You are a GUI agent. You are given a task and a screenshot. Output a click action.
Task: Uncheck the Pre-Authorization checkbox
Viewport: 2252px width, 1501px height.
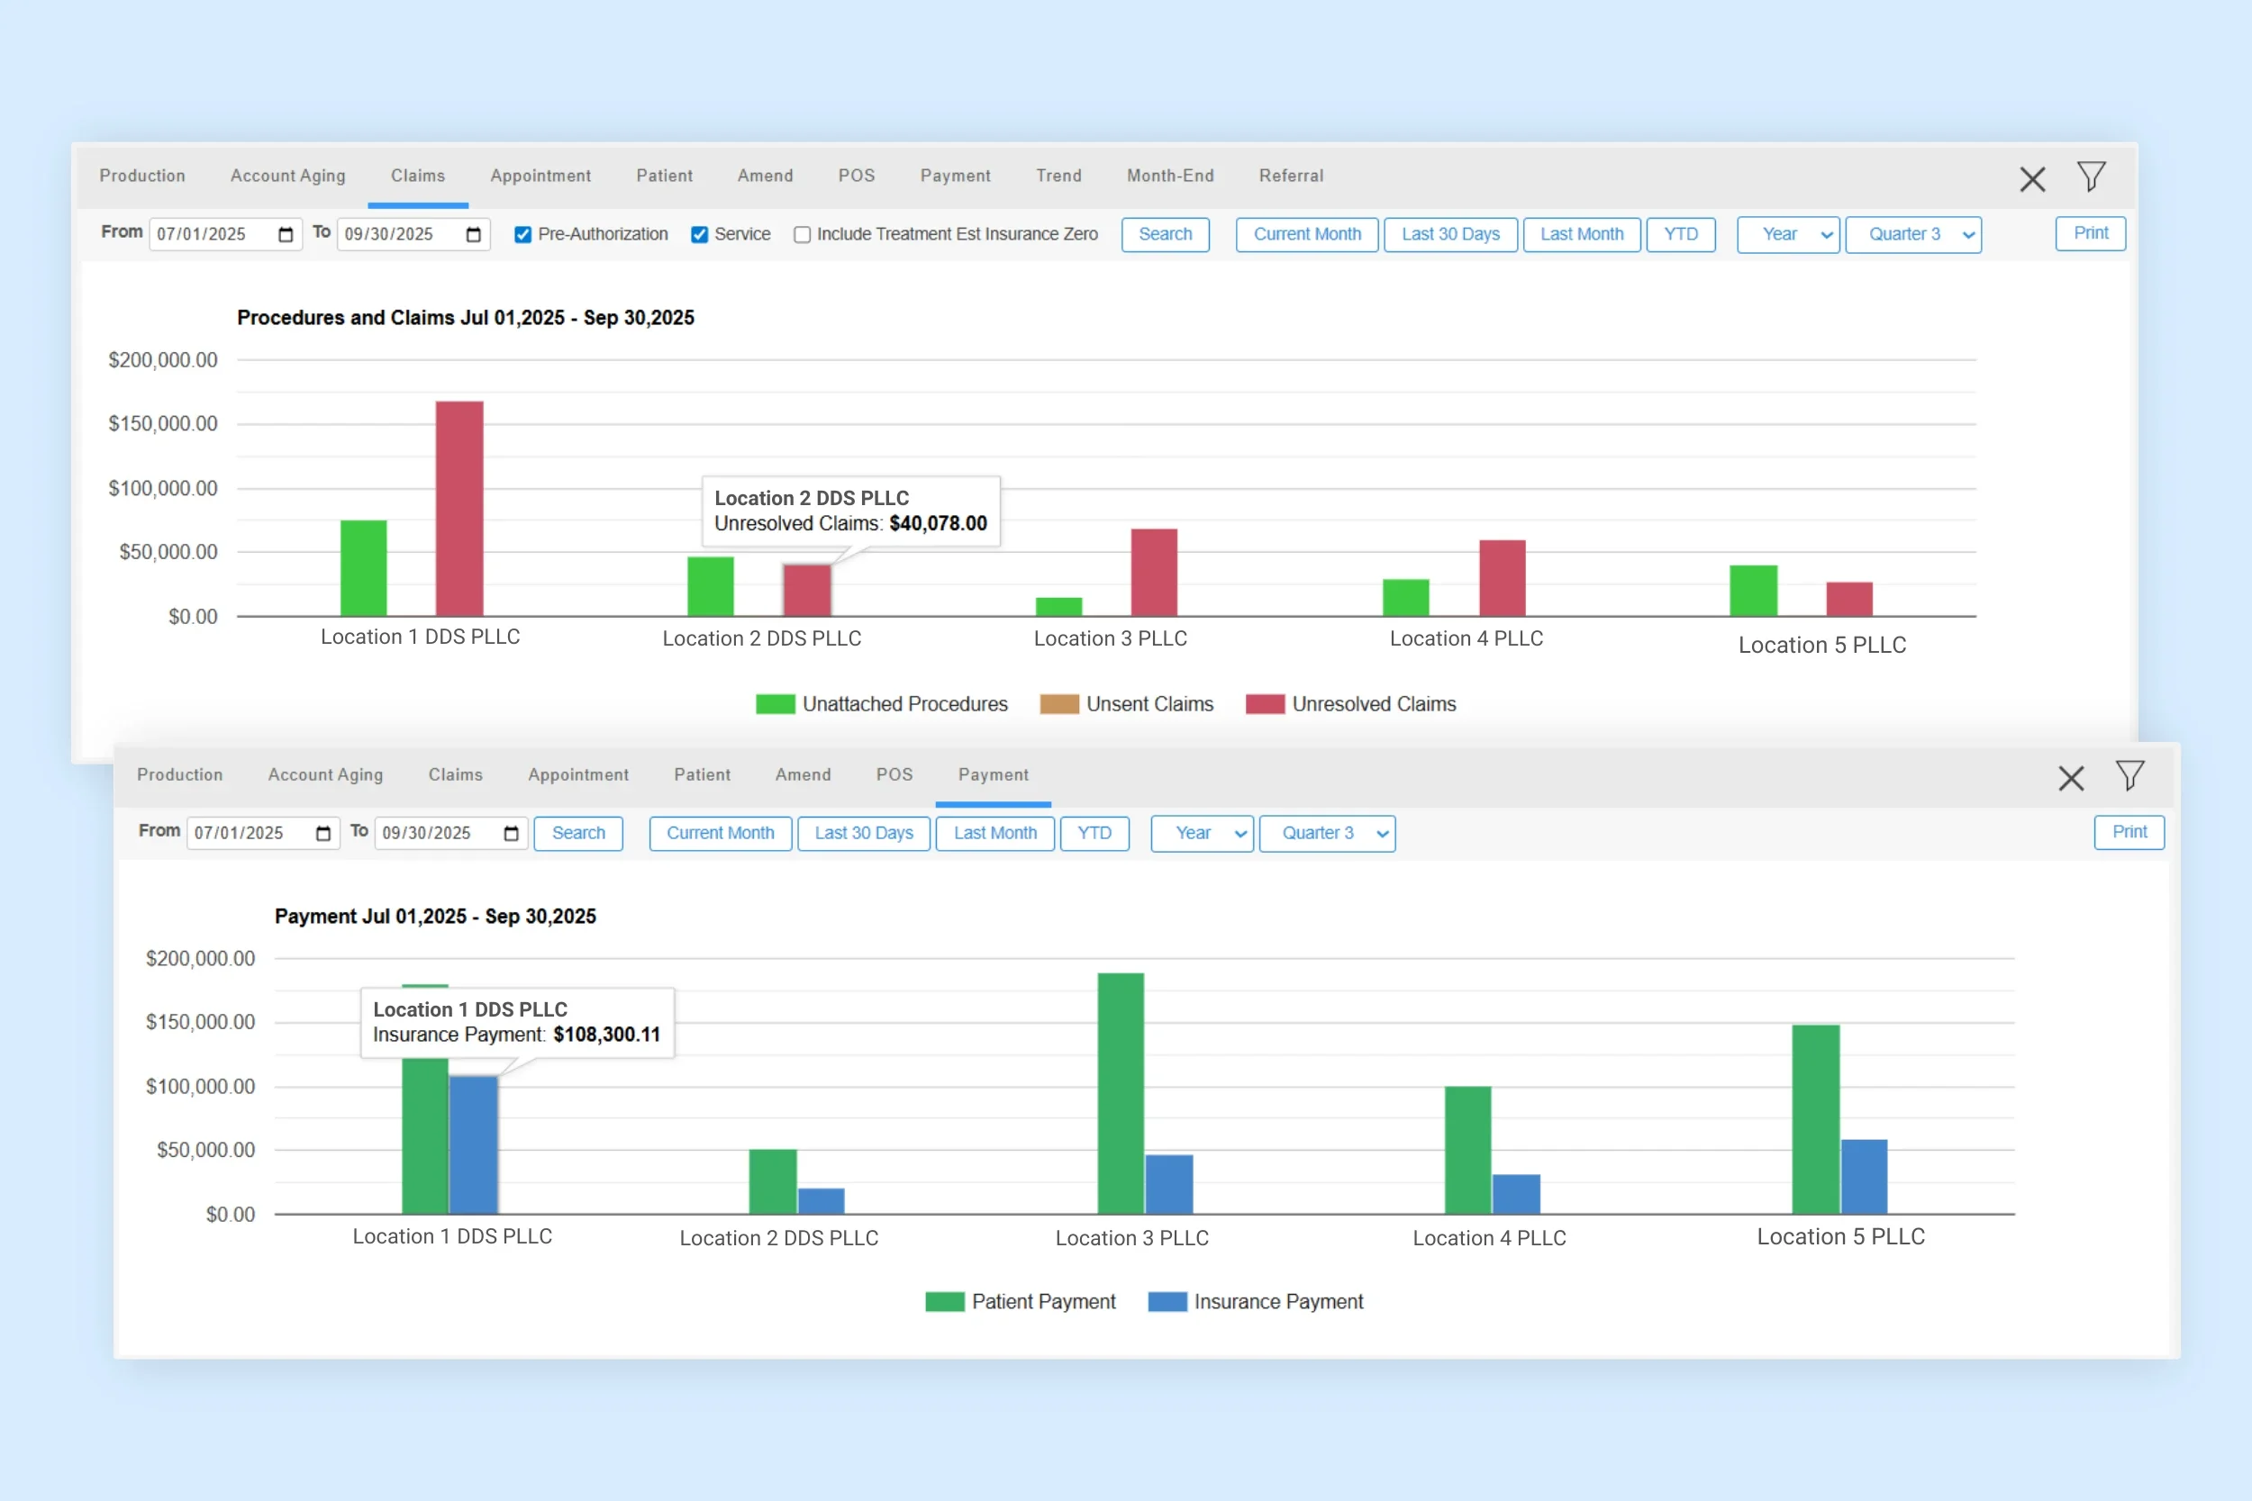tap(522, 236)
